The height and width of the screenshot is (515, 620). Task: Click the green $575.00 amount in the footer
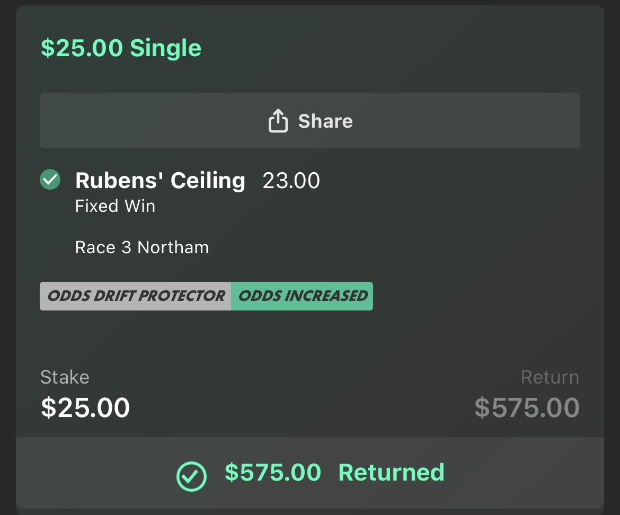[x=272, y=472]
